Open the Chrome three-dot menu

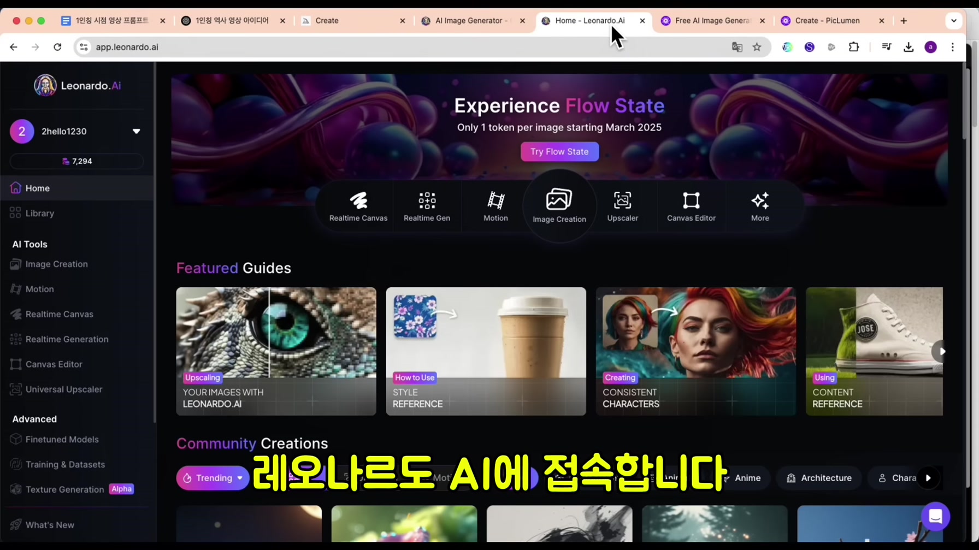(x=953, y=47)
